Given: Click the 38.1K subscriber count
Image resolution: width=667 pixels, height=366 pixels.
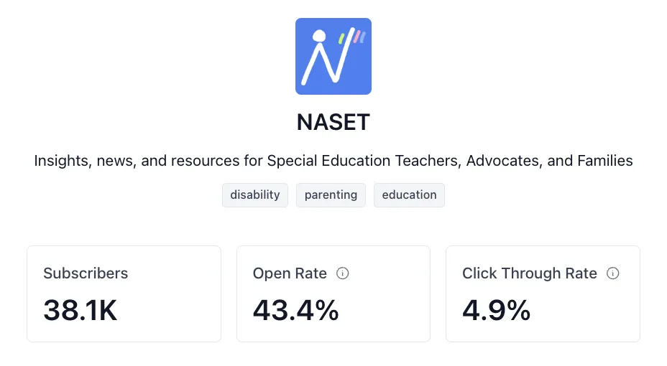Looking at the screenshot, I should (80, 310).
